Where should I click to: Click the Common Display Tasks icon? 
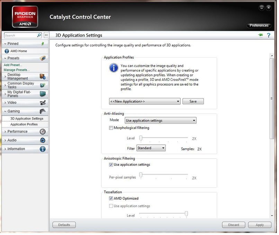point(43,85)
